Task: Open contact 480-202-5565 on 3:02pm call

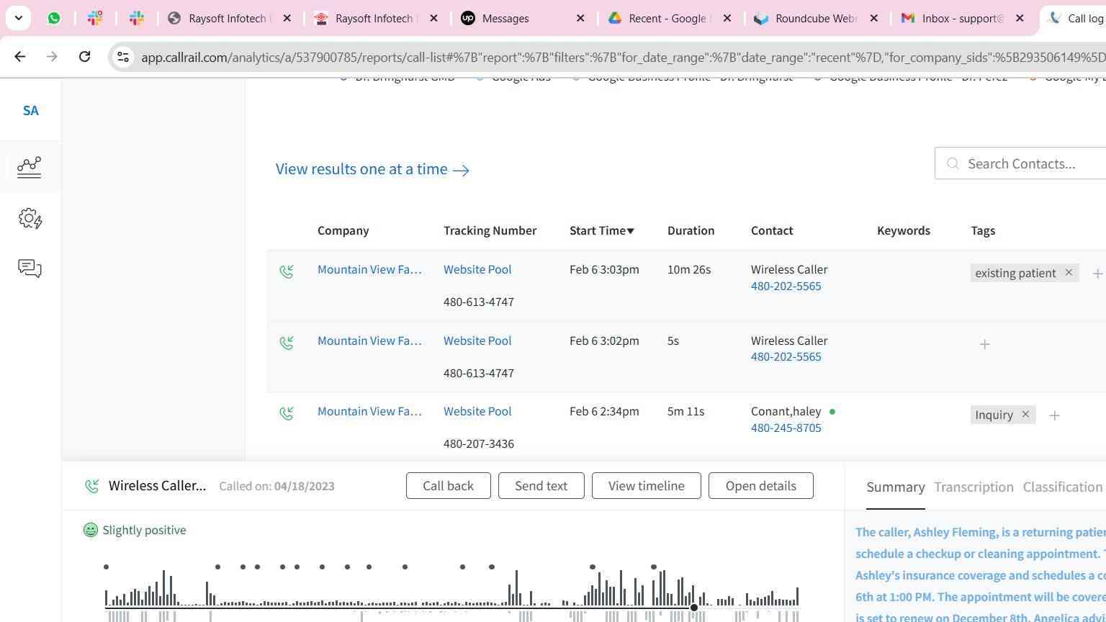Action: [786, 356]
